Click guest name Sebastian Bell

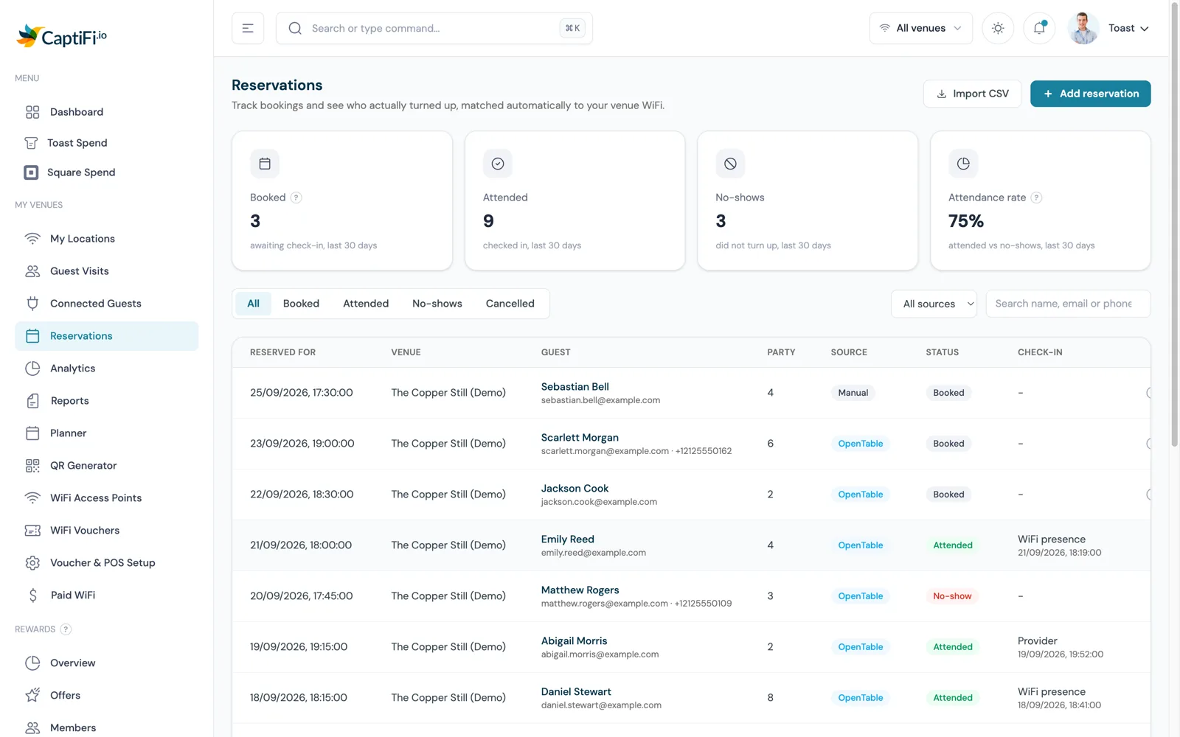point(575,387)
